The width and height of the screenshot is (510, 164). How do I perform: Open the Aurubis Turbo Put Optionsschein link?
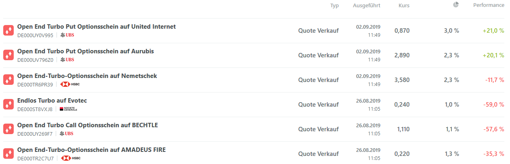click(86, 51)
